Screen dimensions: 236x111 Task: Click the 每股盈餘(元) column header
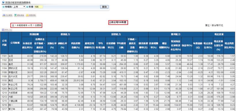[x=198, y=45]
